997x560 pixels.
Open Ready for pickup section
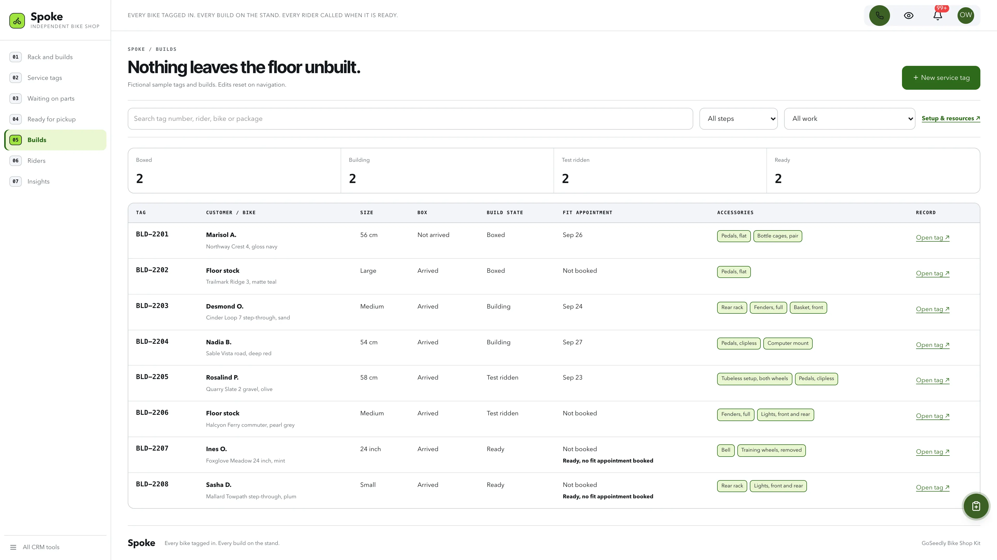55,119
